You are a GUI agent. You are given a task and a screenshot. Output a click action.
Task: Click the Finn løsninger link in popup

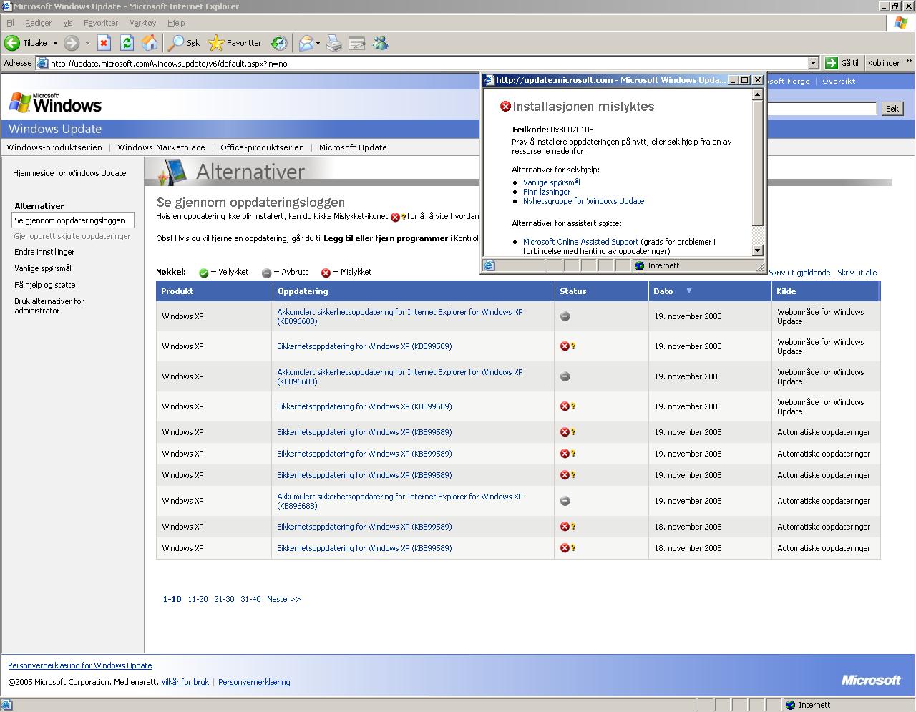547,192
